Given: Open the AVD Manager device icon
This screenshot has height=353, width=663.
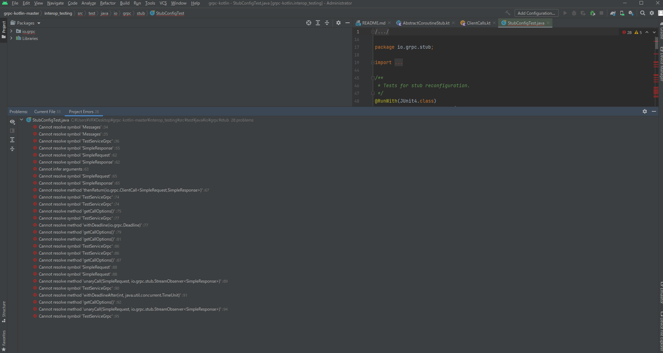Looking at the screenshot, I should click(x=622, y=13).
